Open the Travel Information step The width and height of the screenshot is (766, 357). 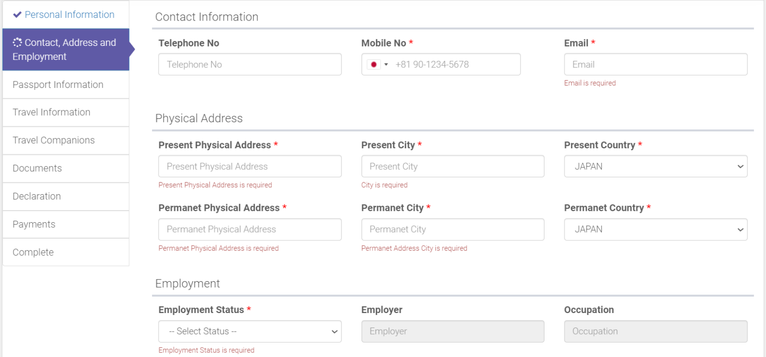pyautogui.click(x=51, y=112)
